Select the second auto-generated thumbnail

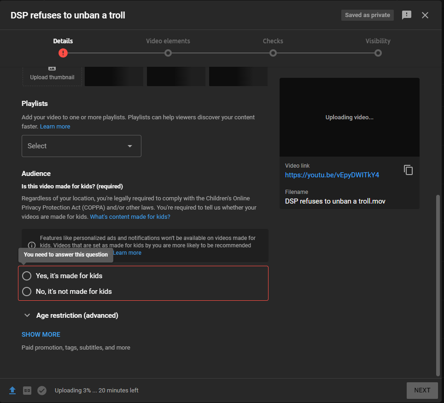pos(176,76)
